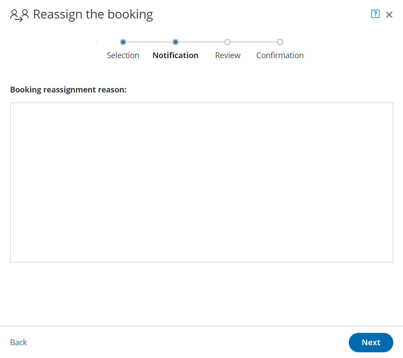Click the Back link

click(x=18, y=343)
